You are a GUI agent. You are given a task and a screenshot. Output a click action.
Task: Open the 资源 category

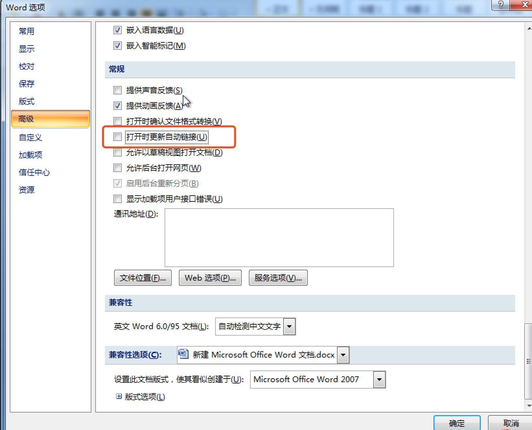(27, 190)
